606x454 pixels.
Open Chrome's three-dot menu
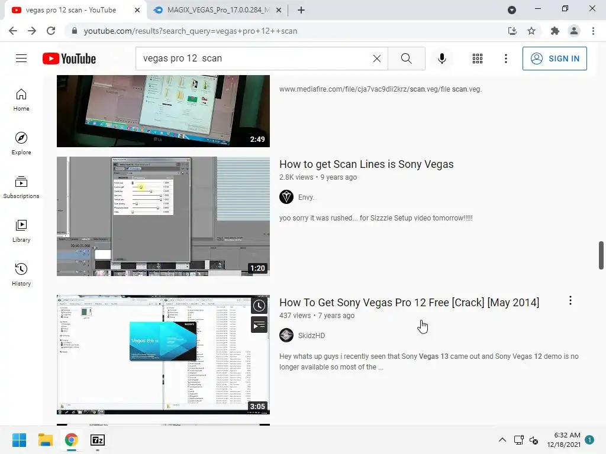coord(593,31)
